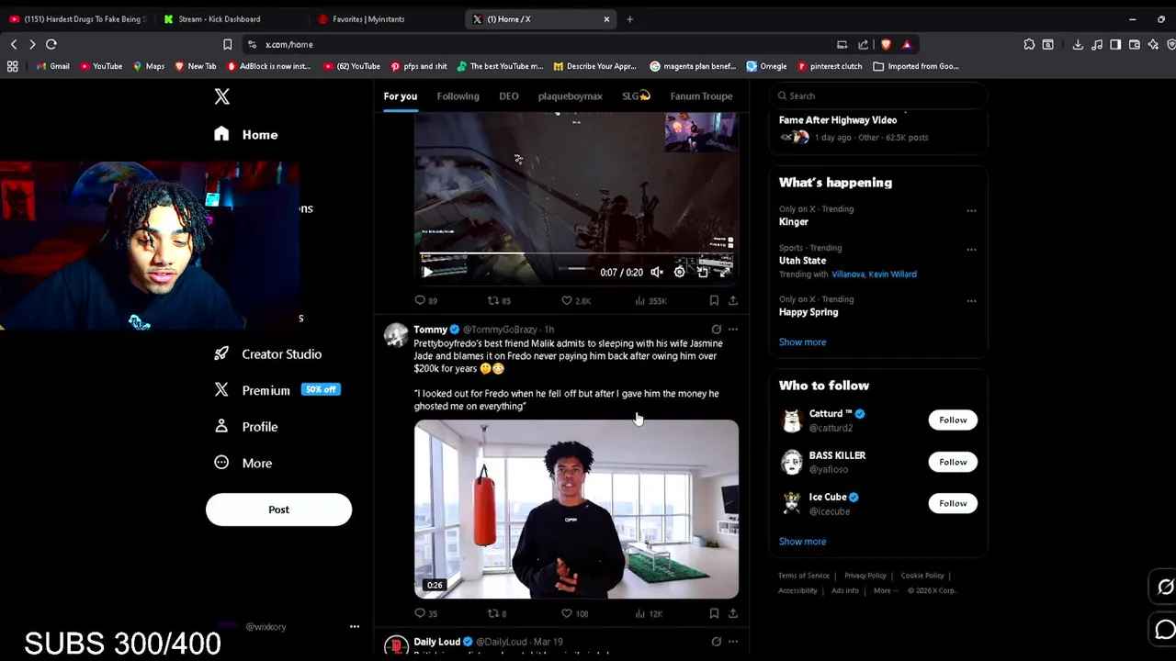The width and height of the screenshot is (1176, 661).
Task: Open Imported from Goo... bookmarks folder
Action: (916, 66)
